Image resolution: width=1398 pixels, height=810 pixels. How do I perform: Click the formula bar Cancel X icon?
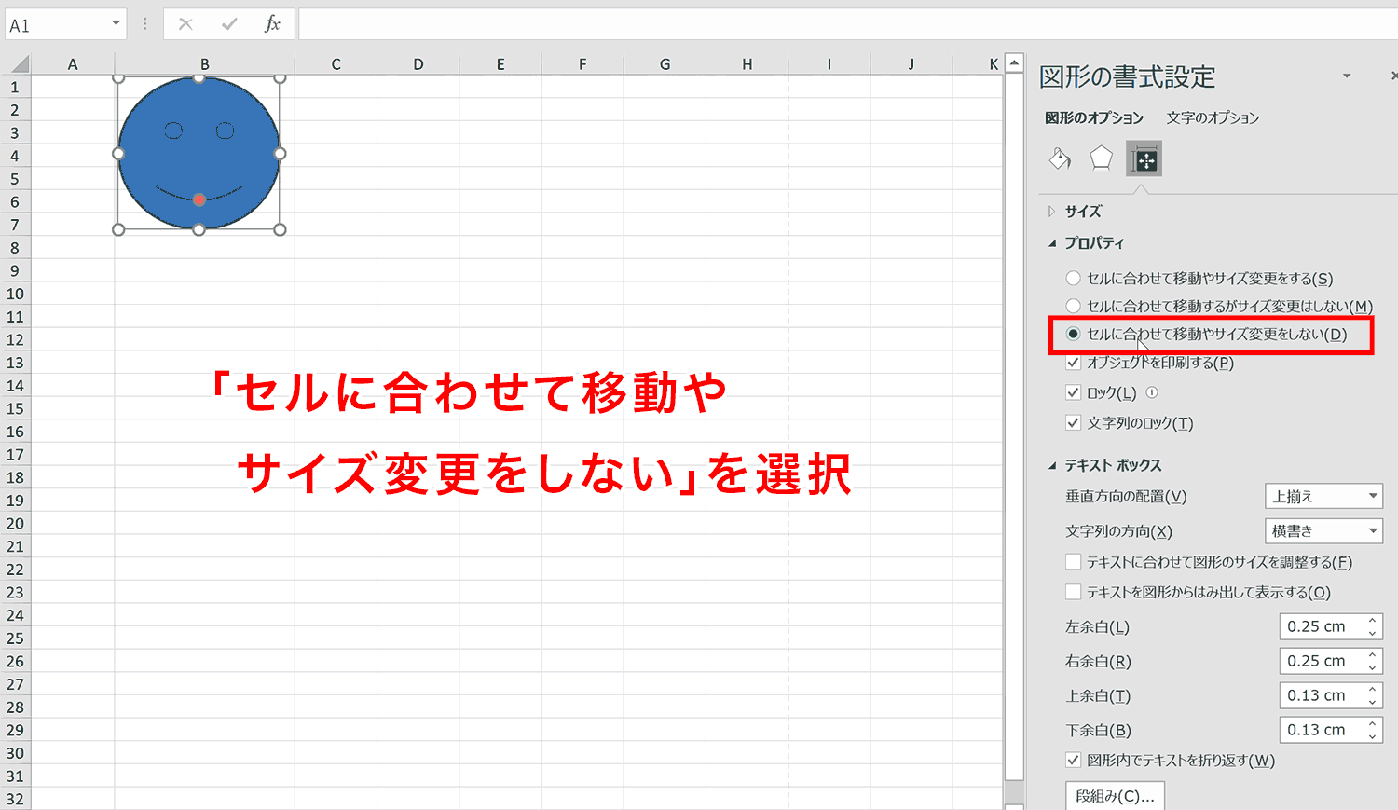185,24
